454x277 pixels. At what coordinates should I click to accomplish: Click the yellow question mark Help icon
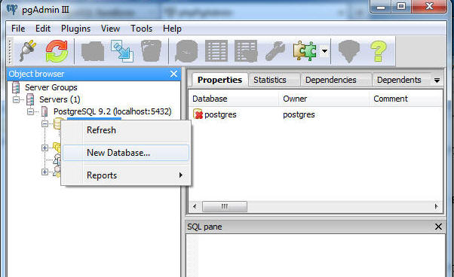[x=378, y=51]
